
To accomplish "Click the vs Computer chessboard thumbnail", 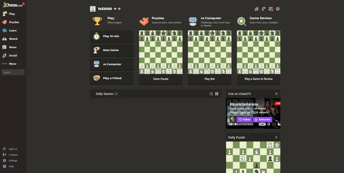I will coord(210,52).
